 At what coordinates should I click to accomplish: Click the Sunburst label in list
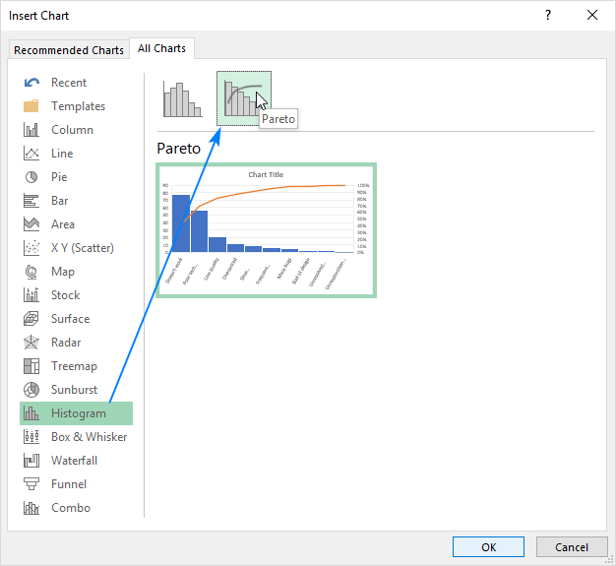coord(74,390)
